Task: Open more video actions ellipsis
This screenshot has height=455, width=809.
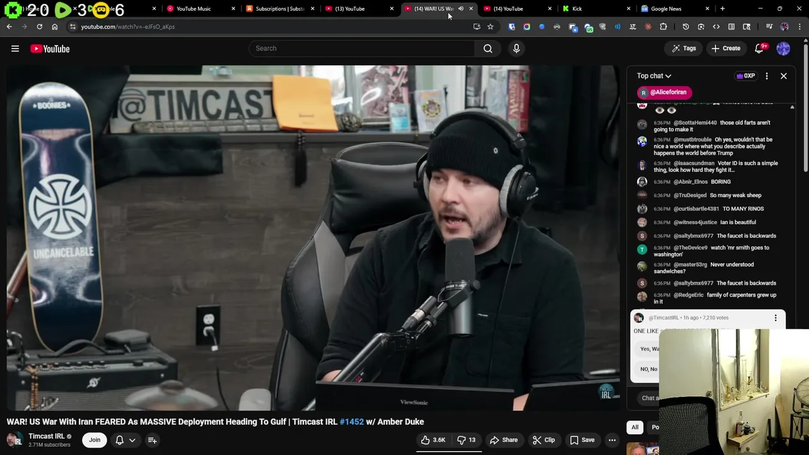Action: click(612, 440)
